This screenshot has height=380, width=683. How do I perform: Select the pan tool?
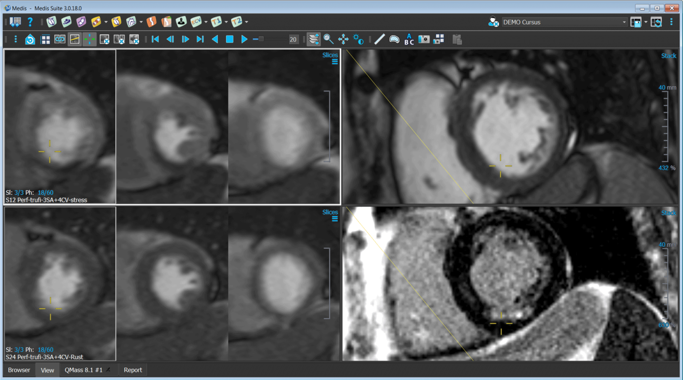coord(344,40)
